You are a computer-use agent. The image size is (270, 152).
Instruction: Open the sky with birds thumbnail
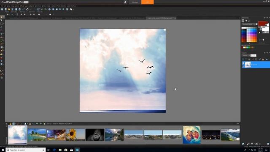click(18, 135)
